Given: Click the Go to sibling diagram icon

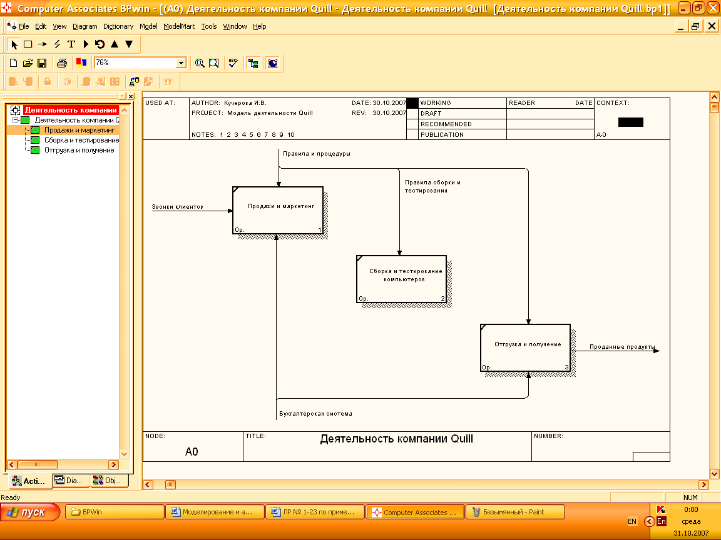Looking at the screenshot, I should (100, 44).
